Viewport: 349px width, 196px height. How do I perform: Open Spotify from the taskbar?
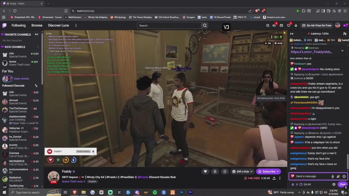pos(155,192)
